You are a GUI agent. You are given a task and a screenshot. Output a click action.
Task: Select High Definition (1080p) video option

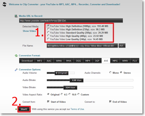[48, 26]
